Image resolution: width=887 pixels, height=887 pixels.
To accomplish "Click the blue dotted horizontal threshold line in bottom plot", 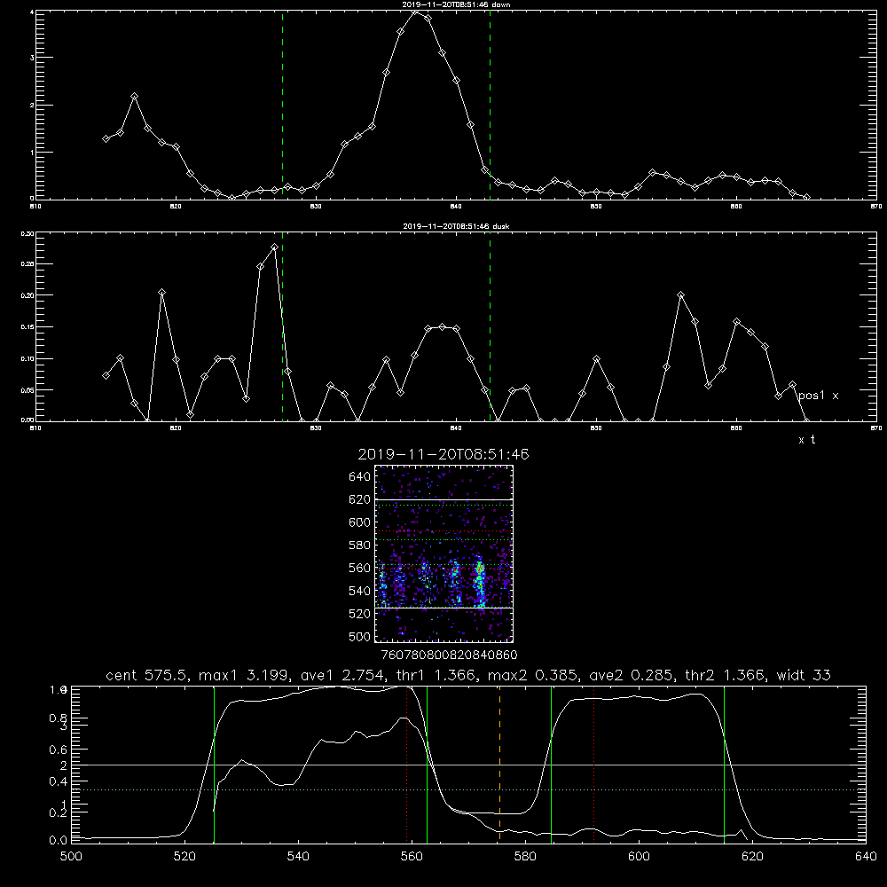I will click(x=468, y=789).
